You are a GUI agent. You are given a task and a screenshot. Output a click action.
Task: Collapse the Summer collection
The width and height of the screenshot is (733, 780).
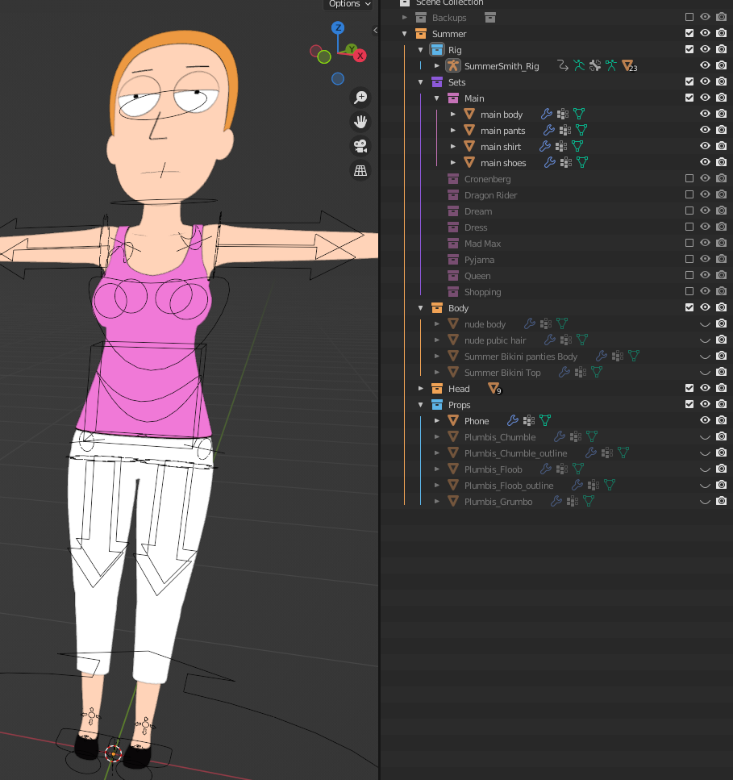point(405,34)
